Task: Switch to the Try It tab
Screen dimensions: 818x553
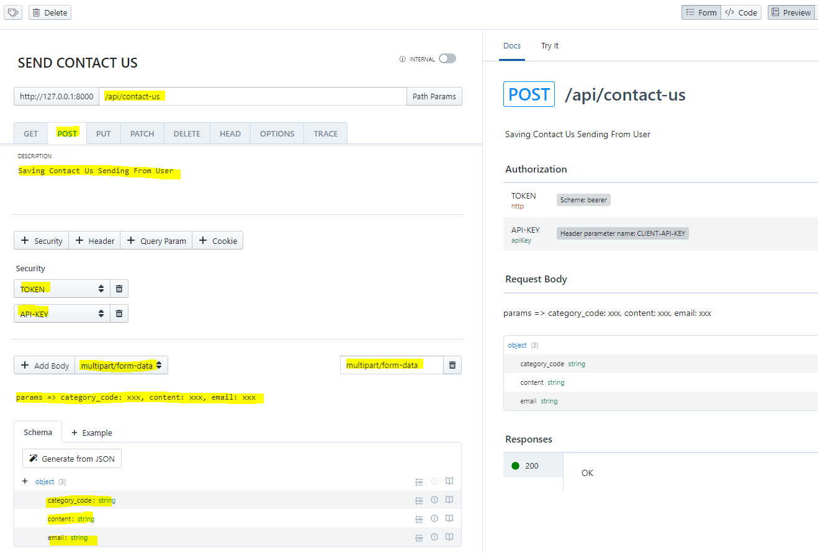Action: click(x=549, y=46)
